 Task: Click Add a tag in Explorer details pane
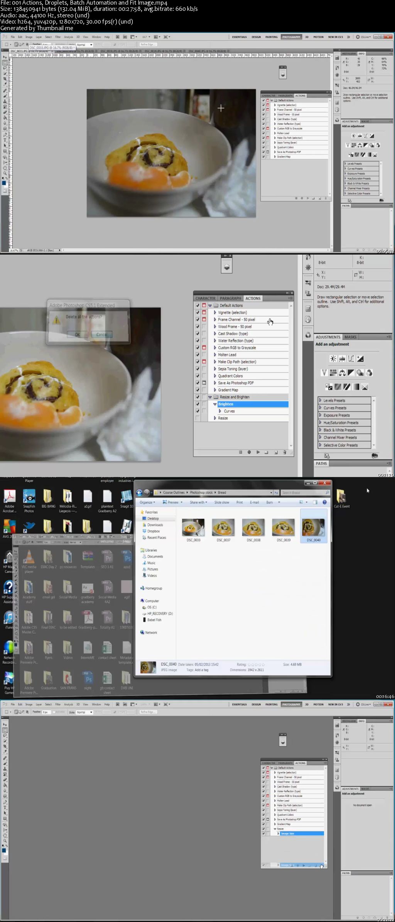pos(201,670)
